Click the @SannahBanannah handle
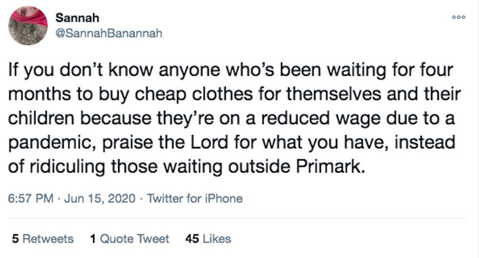This screenshot has width=479, height=258. 109,34
